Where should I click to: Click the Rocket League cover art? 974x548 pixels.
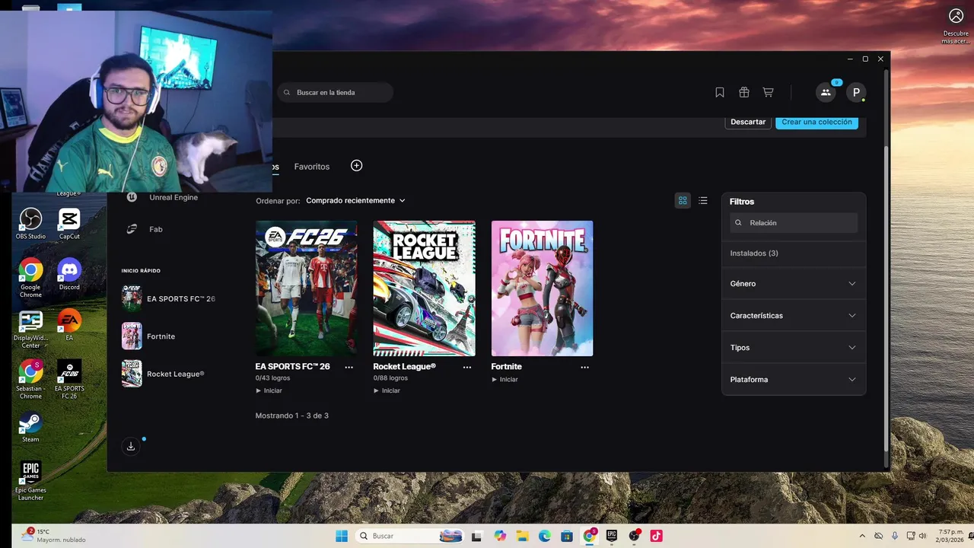[424, 288]
